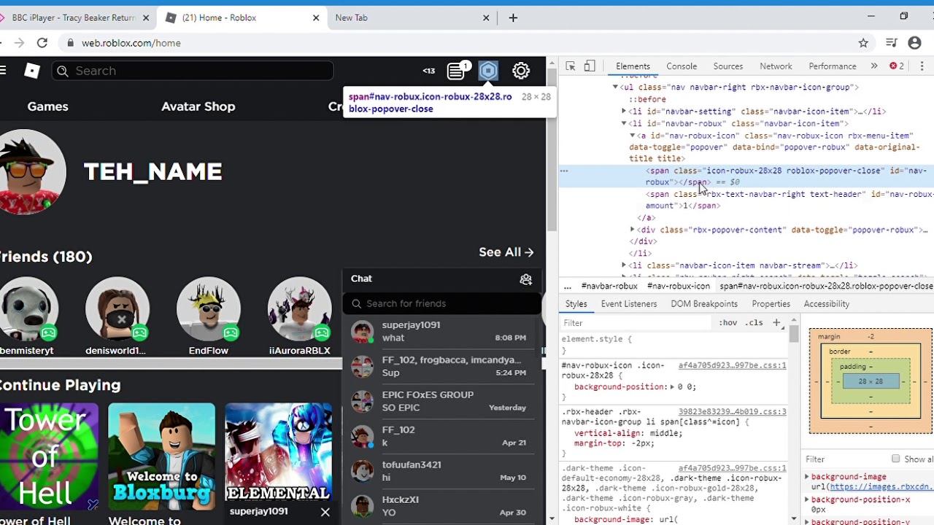Expand the background-image computed property
The width and height of the screenshot is (934, 525).
807,477
